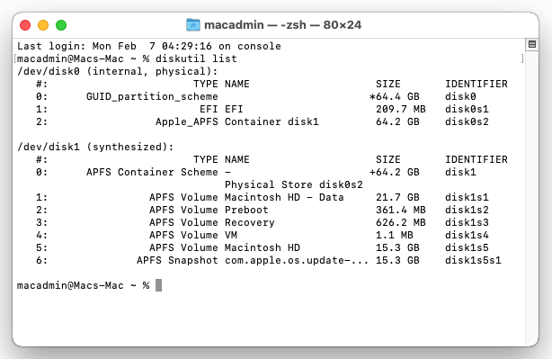Click the folder proxy icon in title bar
This screenshot has height=359, width=552.
click(x=193, y=25)
